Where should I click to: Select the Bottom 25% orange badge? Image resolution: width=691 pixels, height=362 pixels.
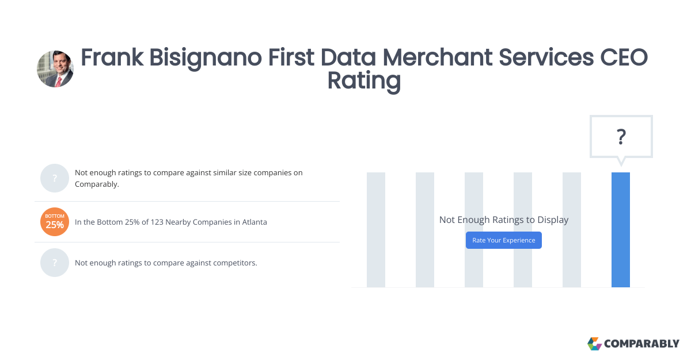[x=55, y=222]
